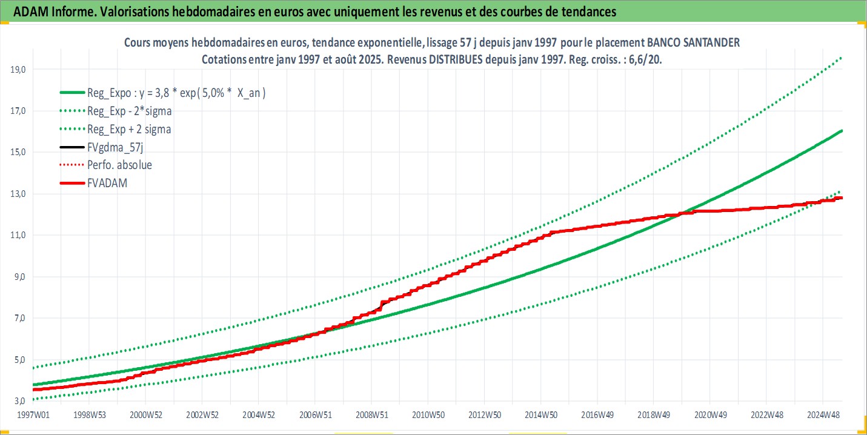Click y-axis label '15,0'
This screenshot has height=435, width=867.
18,152
